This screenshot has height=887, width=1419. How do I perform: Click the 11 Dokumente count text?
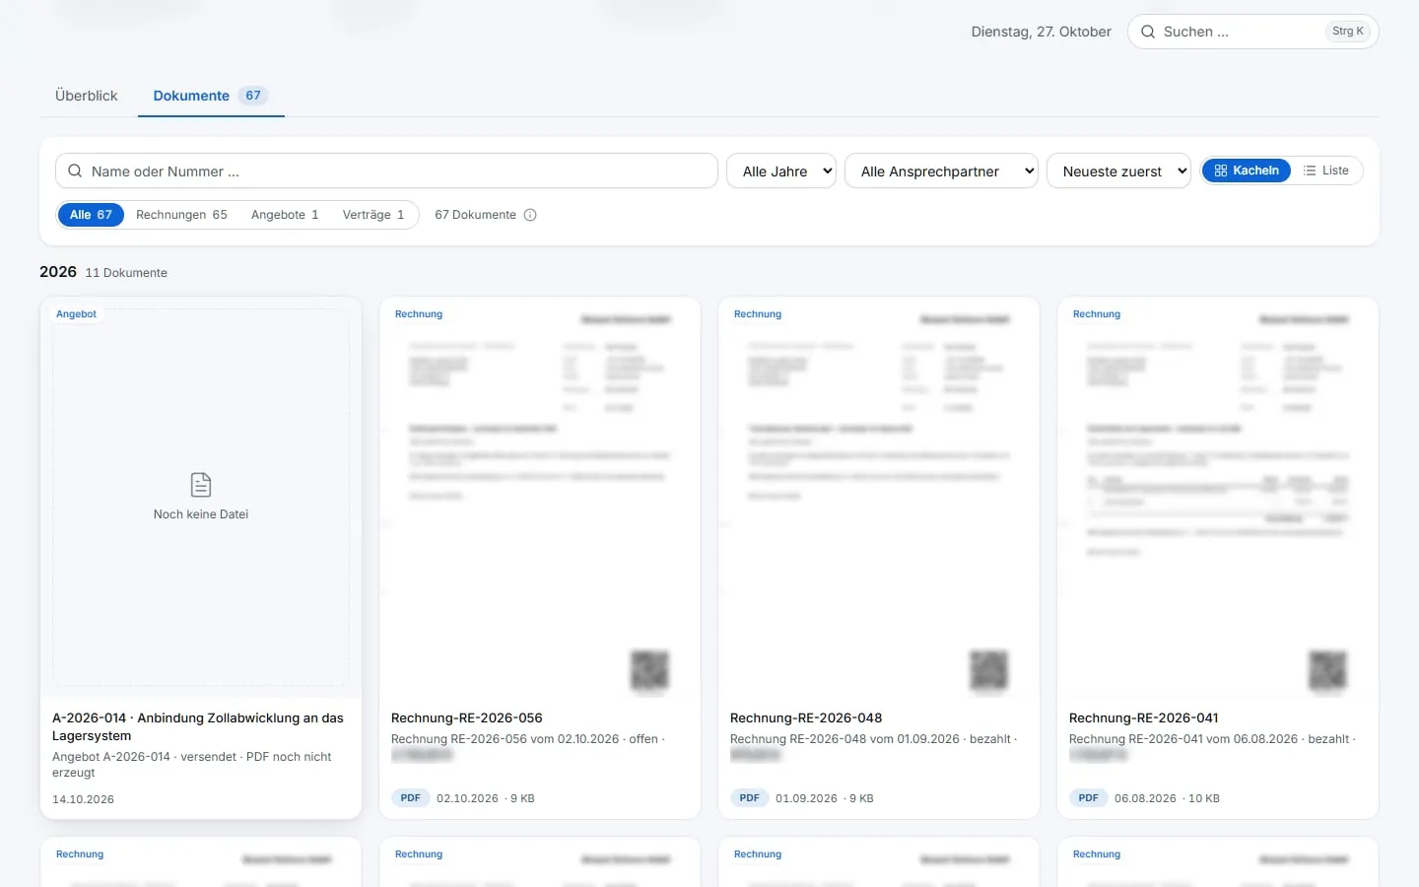click(126, 273)
